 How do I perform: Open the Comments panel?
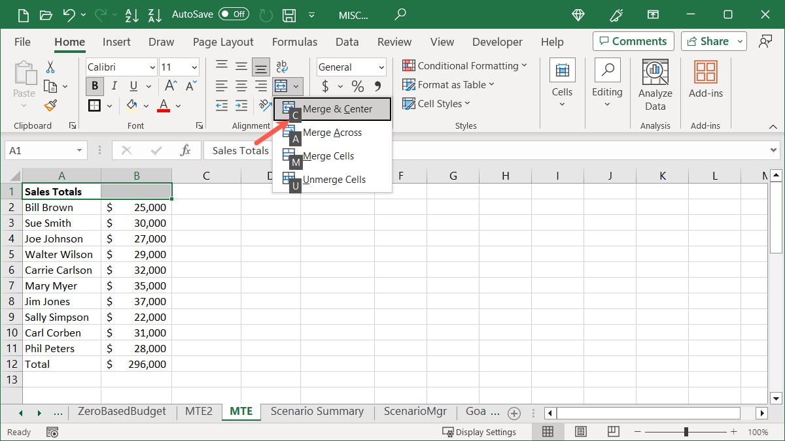[633, 41]
